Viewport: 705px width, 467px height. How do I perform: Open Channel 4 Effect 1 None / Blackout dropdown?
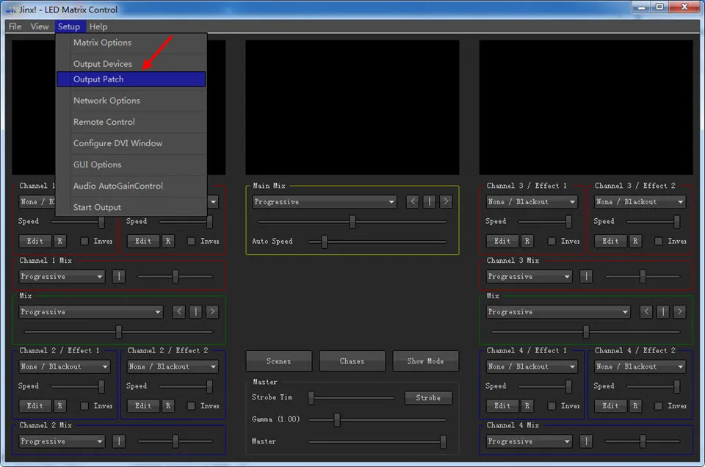coord(532,366)
